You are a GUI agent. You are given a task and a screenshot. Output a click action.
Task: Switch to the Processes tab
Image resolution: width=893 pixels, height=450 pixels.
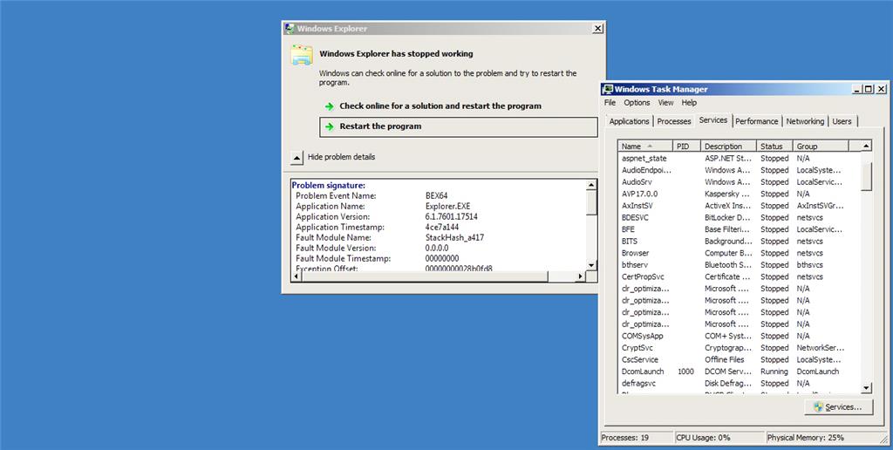(x=674, y=121)
